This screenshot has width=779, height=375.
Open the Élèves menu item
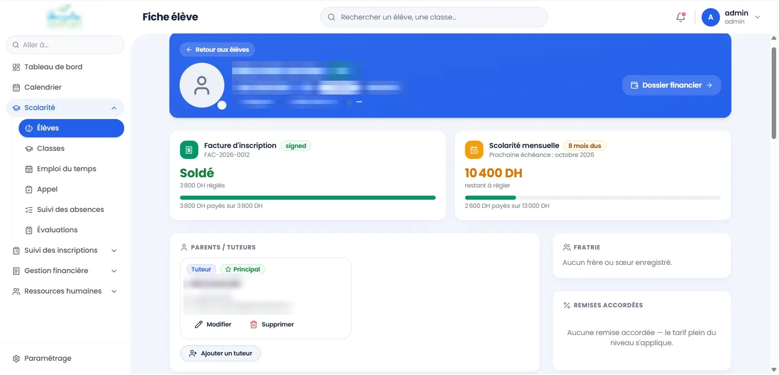(71, 128)
